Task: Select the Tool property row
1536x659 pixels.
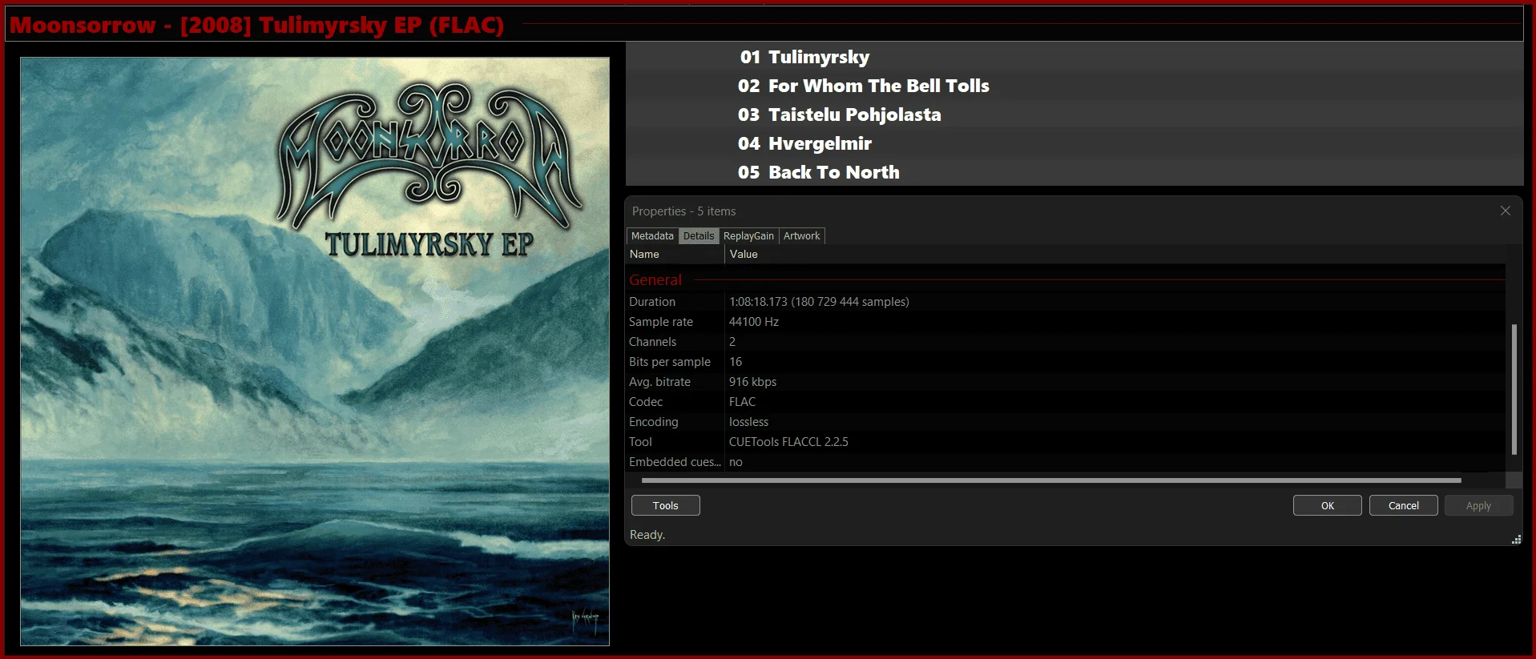Action: tap(1065, 442)
